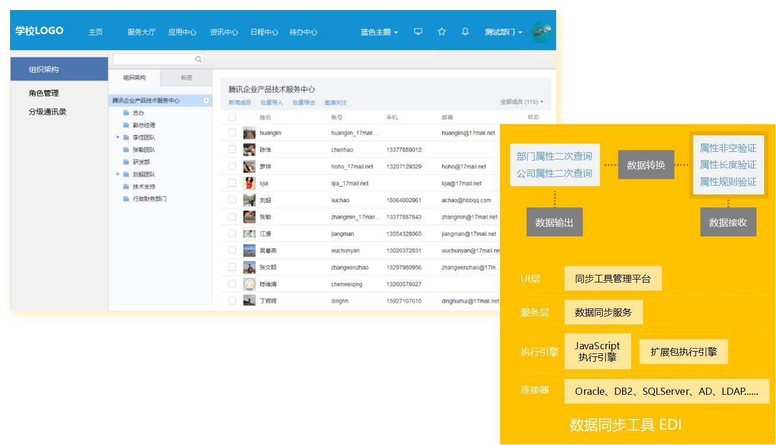Open 资讯中心 in top navigation
This screenshot has width=776, height=445.
[x=224, y=32]
